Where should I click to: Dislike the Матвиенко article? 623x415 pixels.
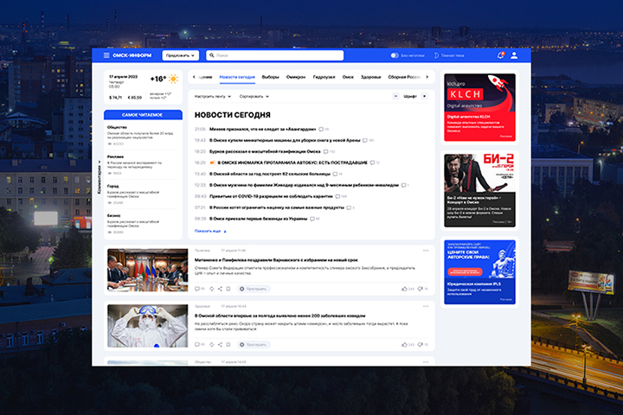pos(420,289)
